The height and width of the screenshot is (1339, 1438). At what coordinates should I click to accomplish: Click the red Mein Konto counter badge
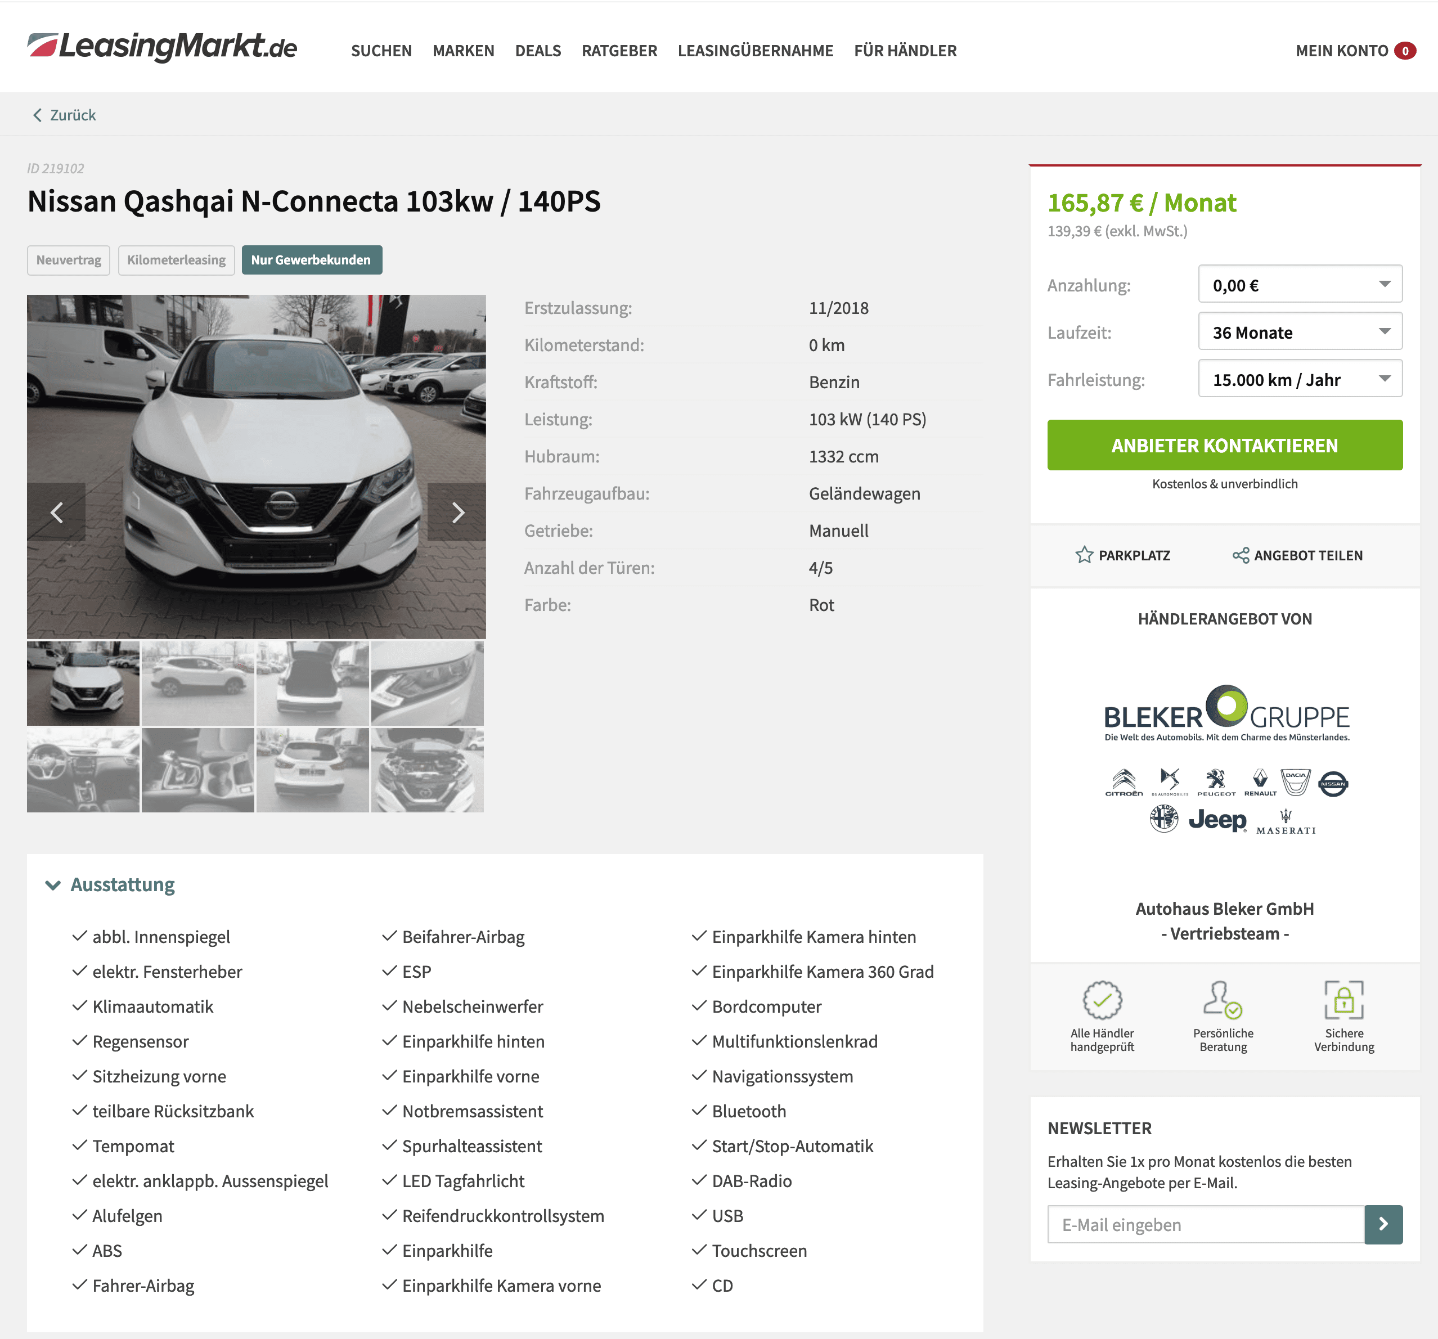click(x=1405, y=51)
